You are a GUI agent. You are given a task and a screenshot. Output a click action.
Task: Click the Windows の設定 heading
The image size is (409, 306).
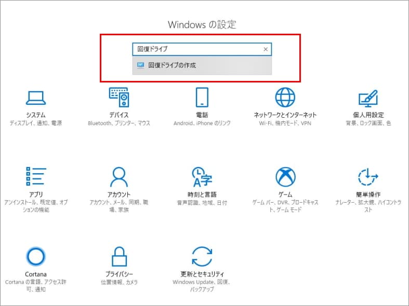click(202, 25)
